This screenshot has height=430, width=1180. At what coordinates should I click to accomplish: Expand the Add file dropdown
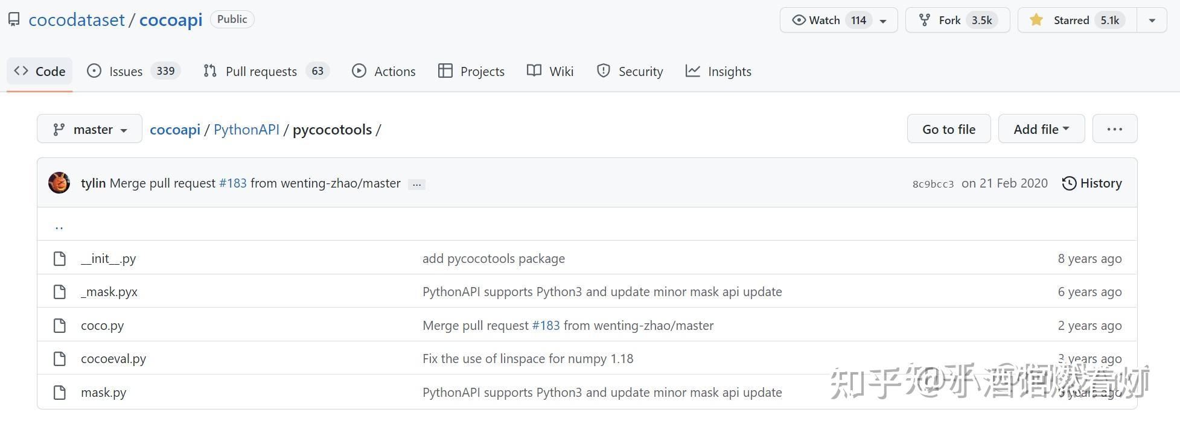point(1041,129)
